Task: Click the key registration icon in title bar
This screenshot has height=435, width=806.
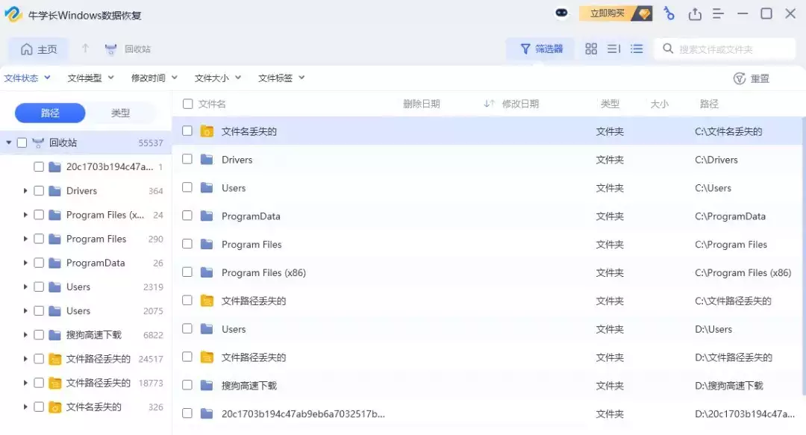Action: (x=669, y=13)
